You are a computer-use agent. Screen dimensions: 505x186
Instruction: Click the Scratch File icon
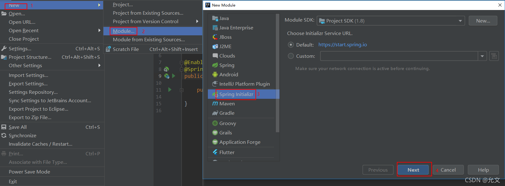tap(108, 49)
